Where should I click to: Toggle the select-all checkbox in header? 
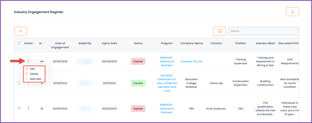tap(19, 43)
